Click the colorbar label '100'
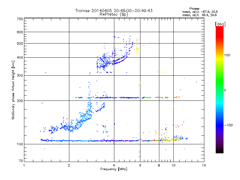Viewport: 240px width, 180px height. (x=227, y=55)
